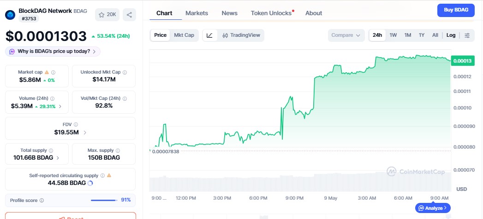Open info icon next to Max. supply
Image resolution: width=483 pixels, height=219 pixels.
(x=118, y=151)
